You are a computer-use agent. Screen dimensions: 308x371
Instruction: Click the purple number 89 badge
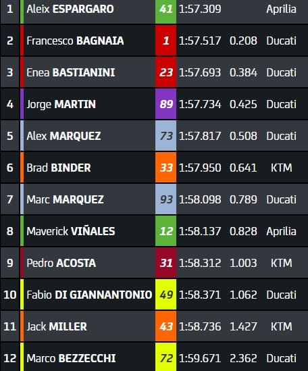[x=165, y=104]
